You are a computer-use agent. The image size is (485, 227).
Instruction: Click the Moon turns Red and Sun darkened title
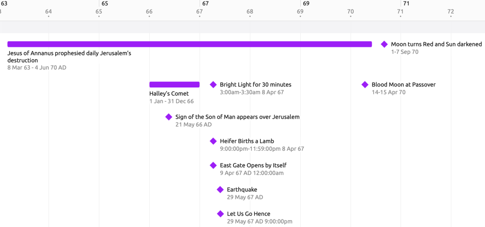point(436,44)
